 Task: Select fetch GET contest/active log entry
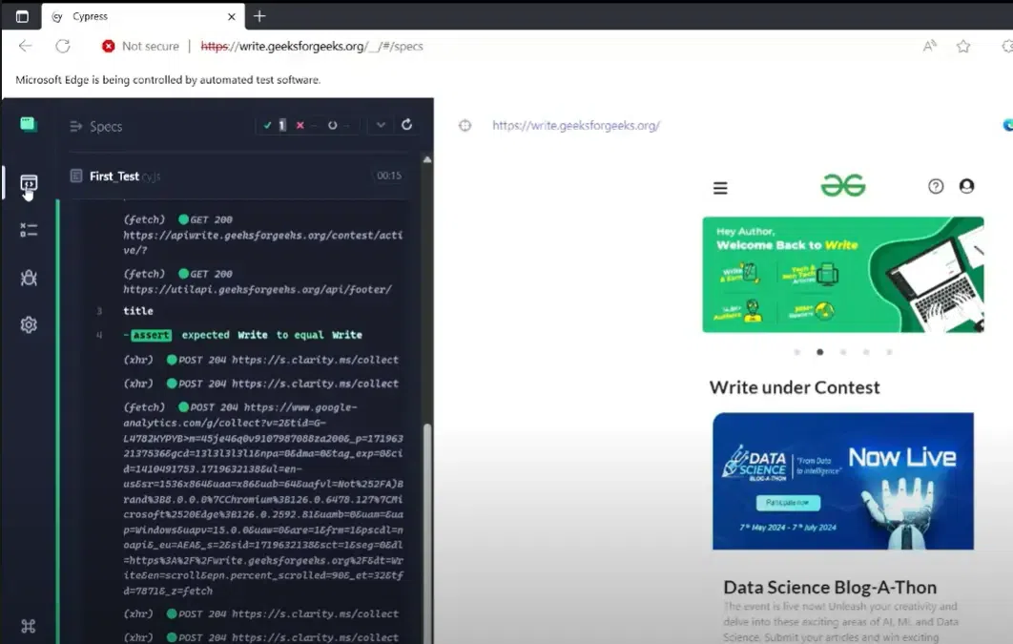(263, 235)
